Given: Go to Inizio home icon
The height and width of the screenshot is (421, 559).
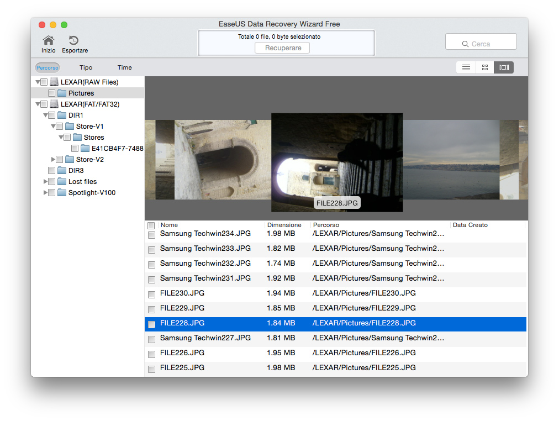Looking at the screenshot, I should coord(49,41).
